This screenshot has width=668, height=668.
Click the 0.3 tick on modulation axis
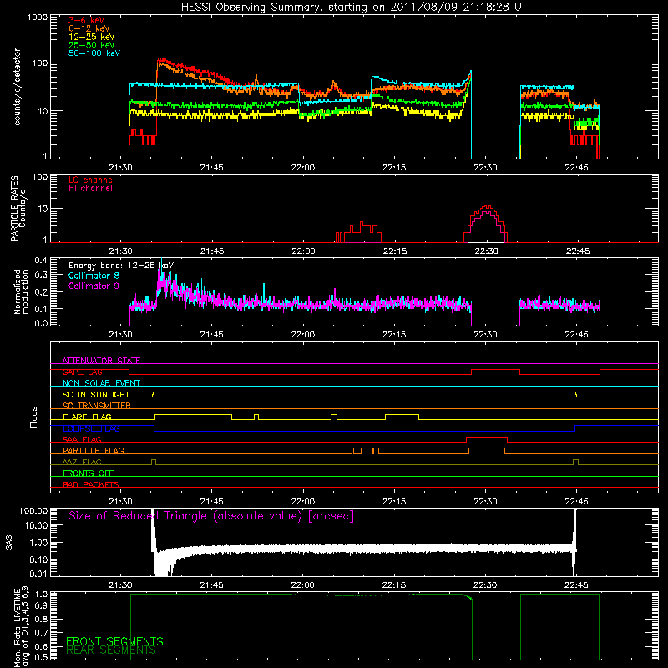[x=41, y=275]
